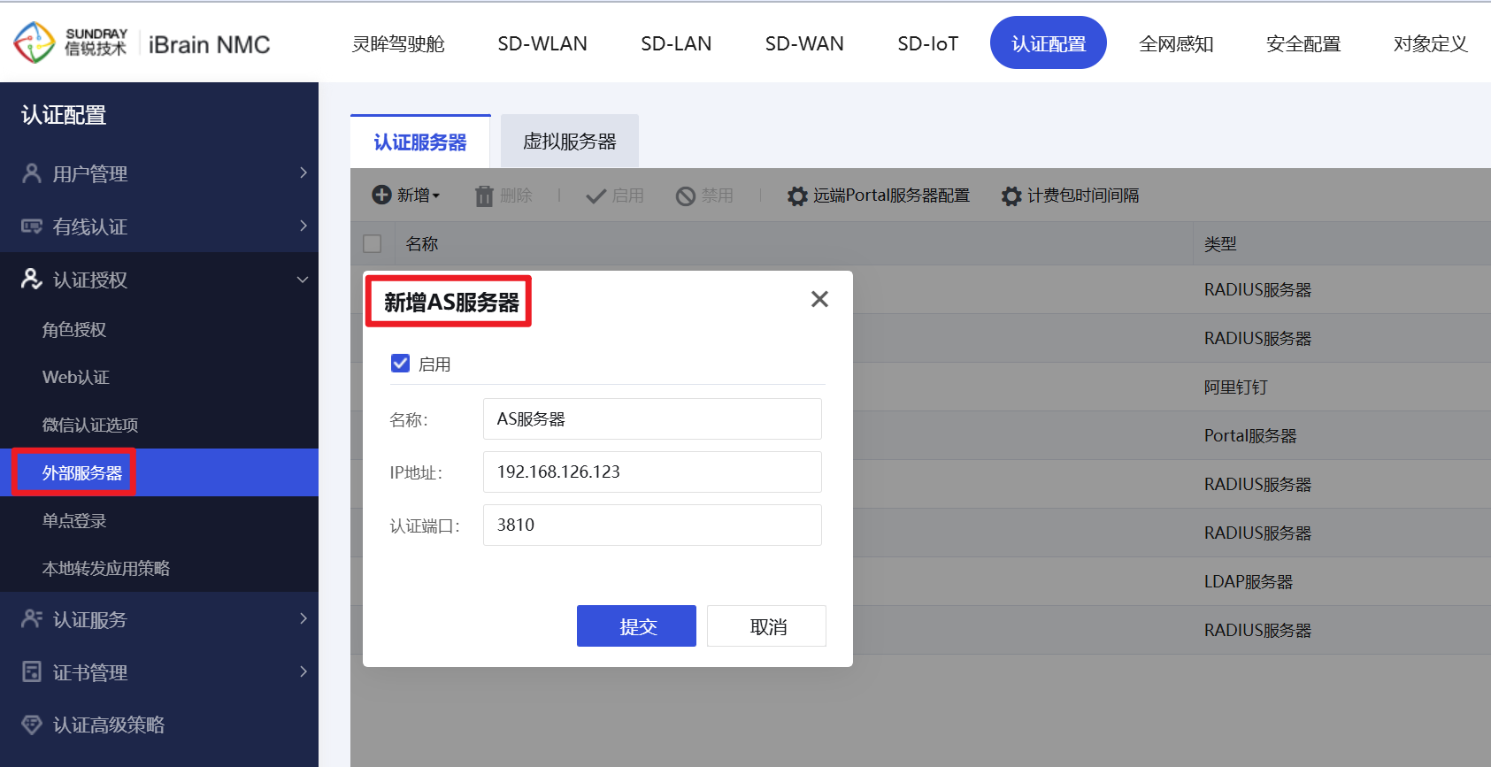Click the Portal服务器 type cell
Viewport: 1491px width, 767px height.
click(1249, 435)
